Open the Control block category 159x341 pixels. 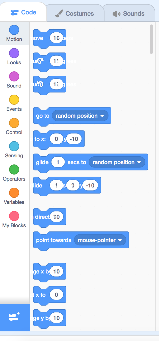point(14,123)
